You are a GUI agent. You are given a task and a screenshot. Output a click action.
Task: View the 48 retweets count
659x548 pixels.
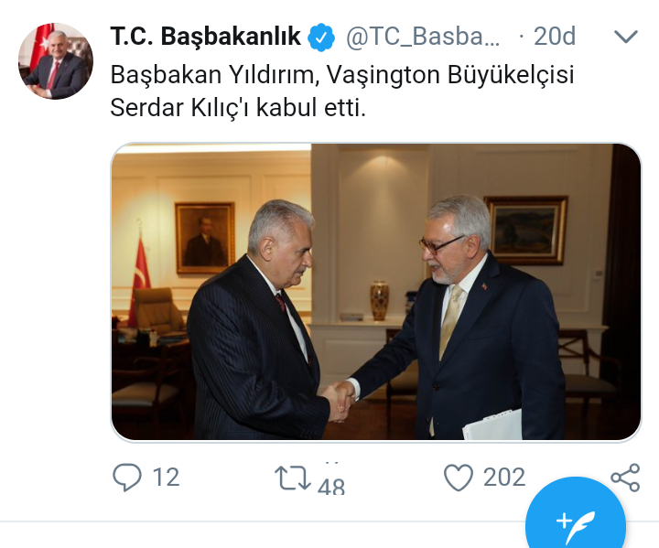tap(331, 486)
